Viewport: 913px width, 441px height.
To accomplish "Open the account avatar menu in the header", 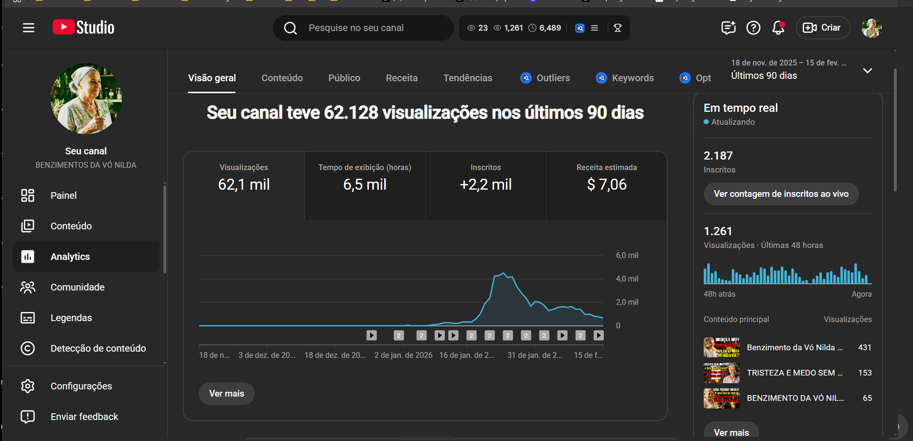I will (x=871, y=28).
